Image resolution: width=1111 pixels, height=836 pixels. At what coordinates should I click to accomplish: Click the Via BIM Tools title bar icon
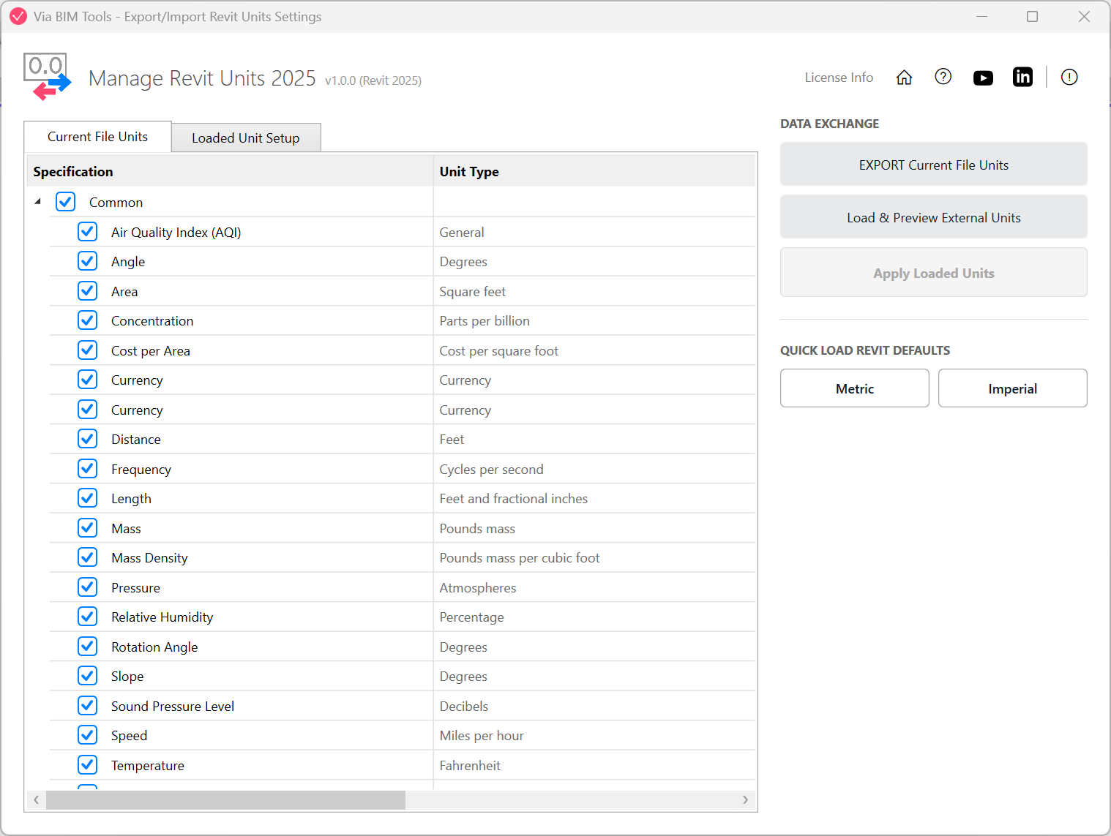pos(18,16)
